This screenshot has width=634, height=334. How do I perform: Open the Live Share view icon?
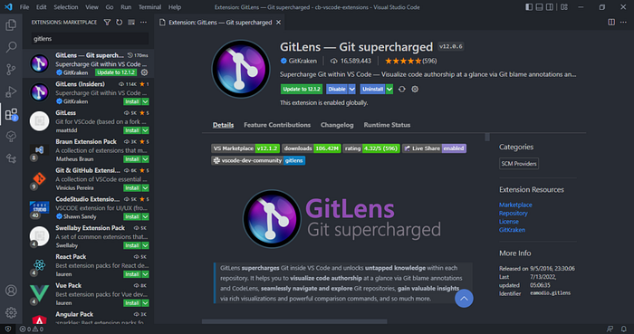tap(11, 158)
